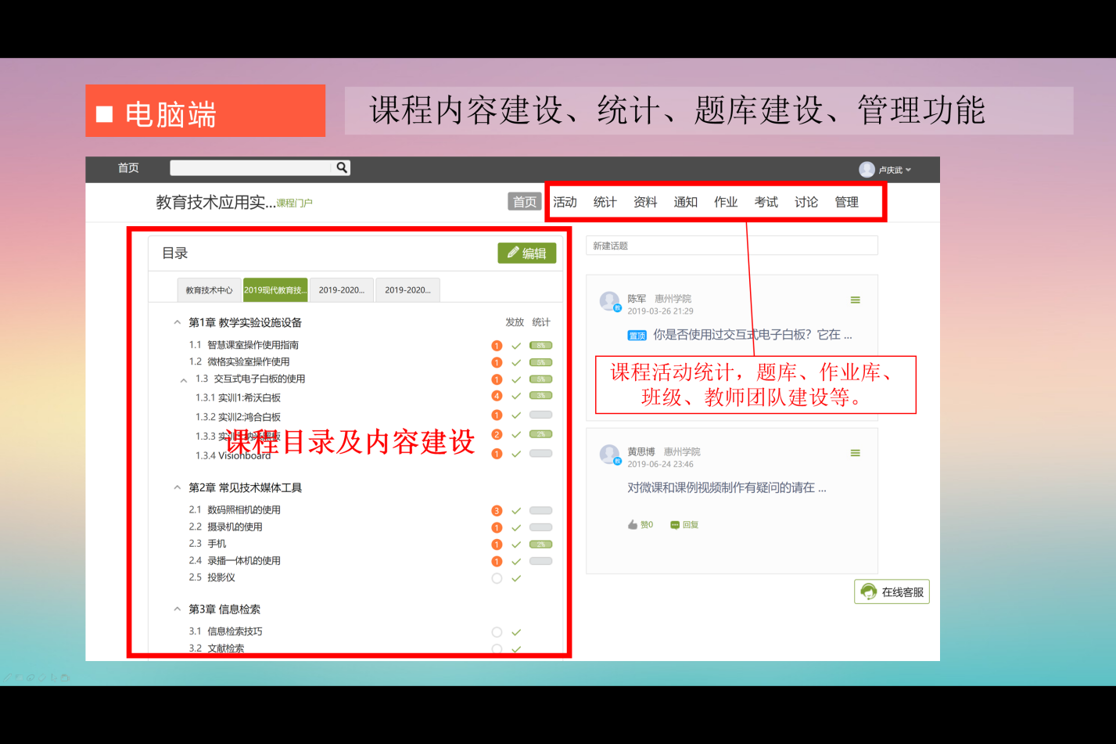Screen dimensions: 1116x744
Task: Collapse 第1章 教学实验设施设备 chapter
Action: pos(178,322)
